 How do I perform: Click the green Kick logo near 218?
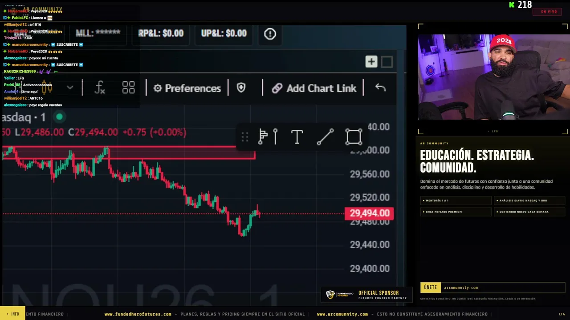[x=512, y=5]
